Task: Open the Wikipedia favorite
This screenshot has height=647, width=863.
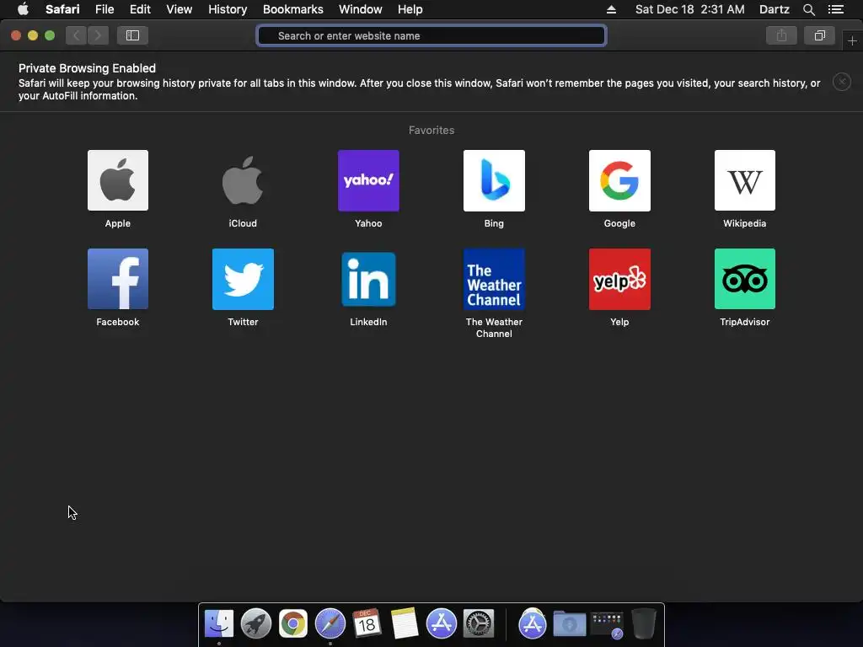Action: click(x=745, y=180)
